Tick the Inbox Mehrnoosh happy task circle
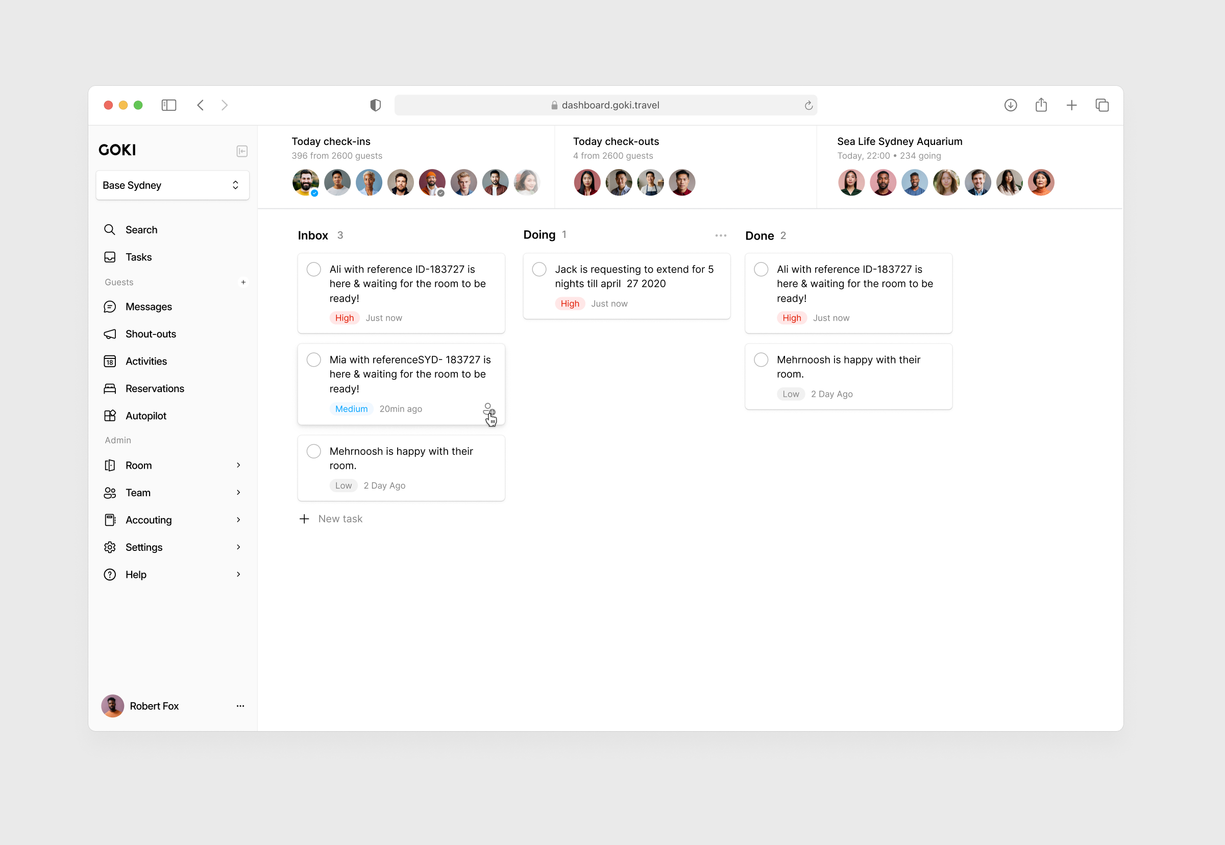1225x845 pixels. (314, 452)
